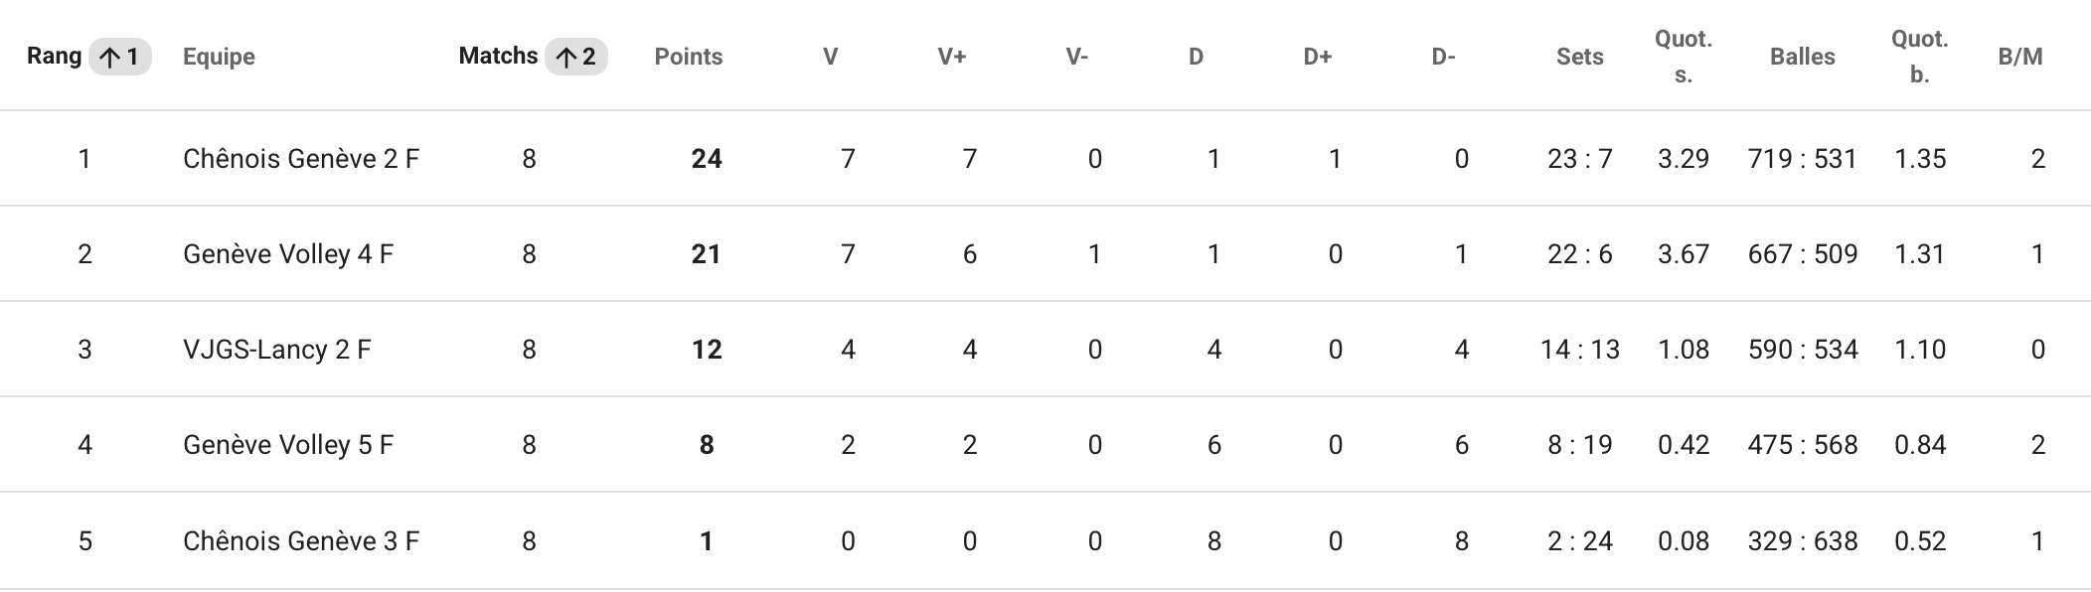Click the Quot. s. column header

1683,57
